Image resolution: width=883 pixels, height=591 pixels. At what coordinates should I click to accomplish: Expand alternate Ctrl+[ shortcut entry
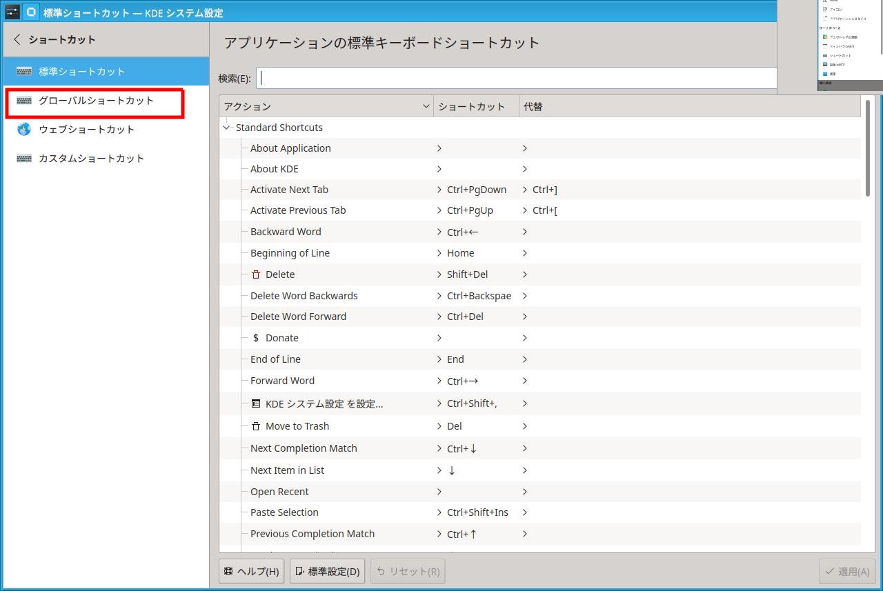(525, 210)
